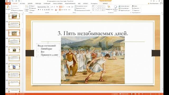169x95 pixels.
Task: Click Найти find button
Action: coord(135,6)
